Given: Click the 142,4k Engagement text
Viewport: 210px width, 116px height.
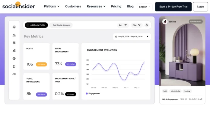Looking at the screenshot, I should (170, 99).
